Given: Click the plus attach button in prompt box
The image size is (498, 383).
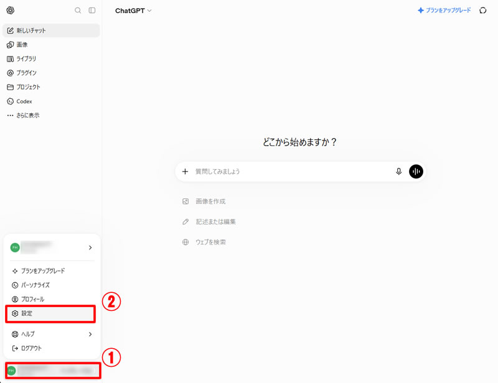Looking at the screenshot, I should [x=185, y=172].
